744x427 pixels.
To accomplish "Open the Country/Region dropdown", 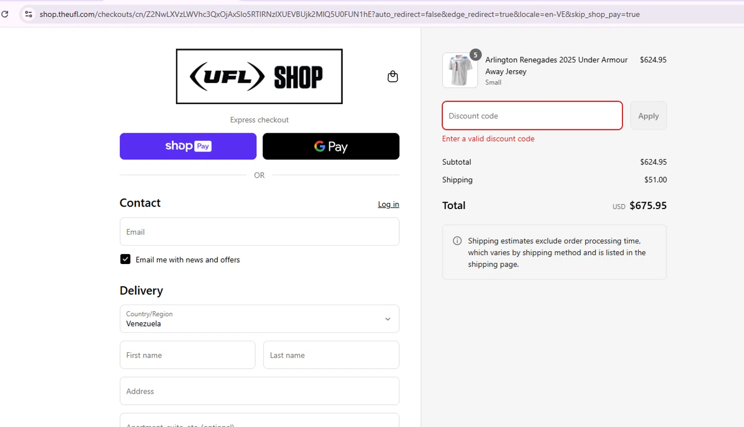I will click(259, 319).
